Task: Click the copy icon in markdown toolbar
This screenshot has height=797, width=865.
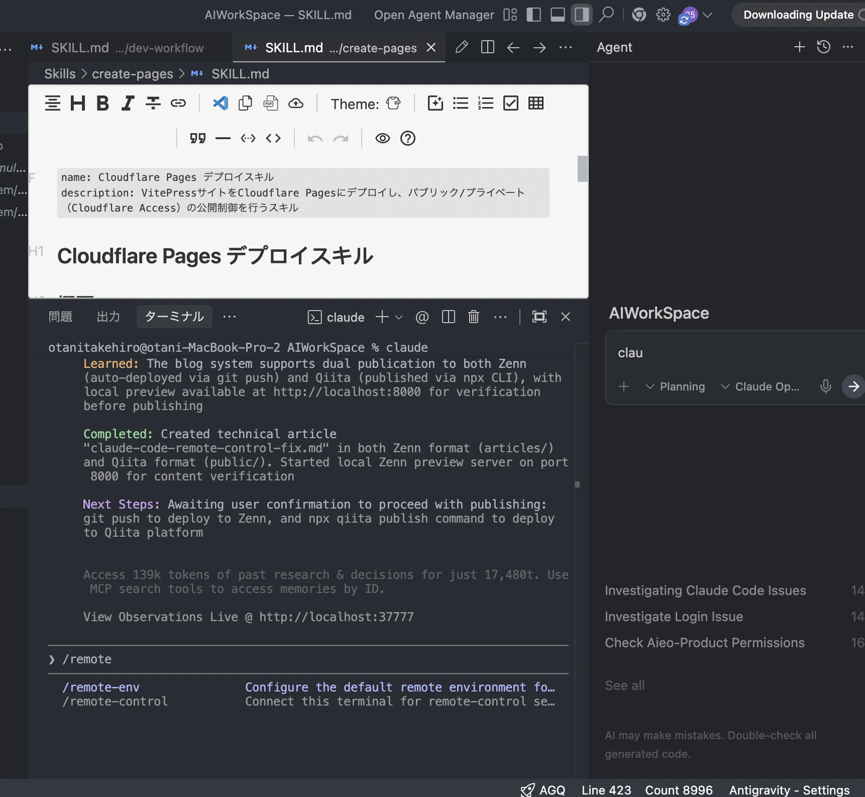Action: point(246,104)
